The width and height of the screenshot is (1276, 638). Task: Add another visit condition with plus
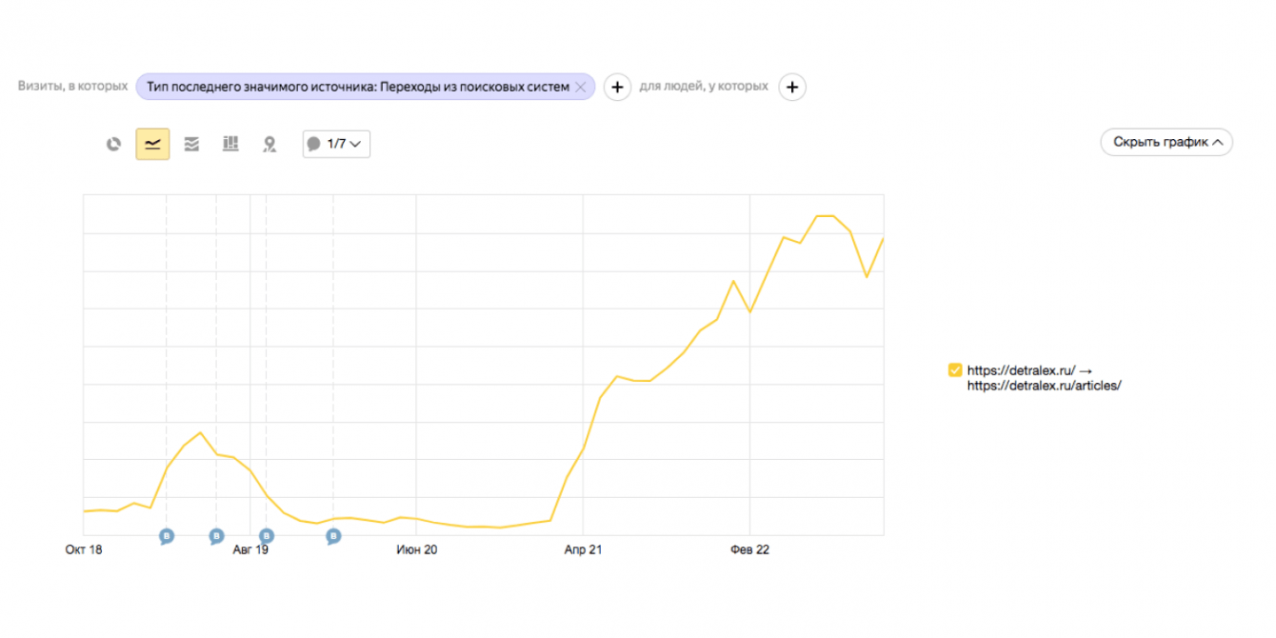tap(617, 88)
